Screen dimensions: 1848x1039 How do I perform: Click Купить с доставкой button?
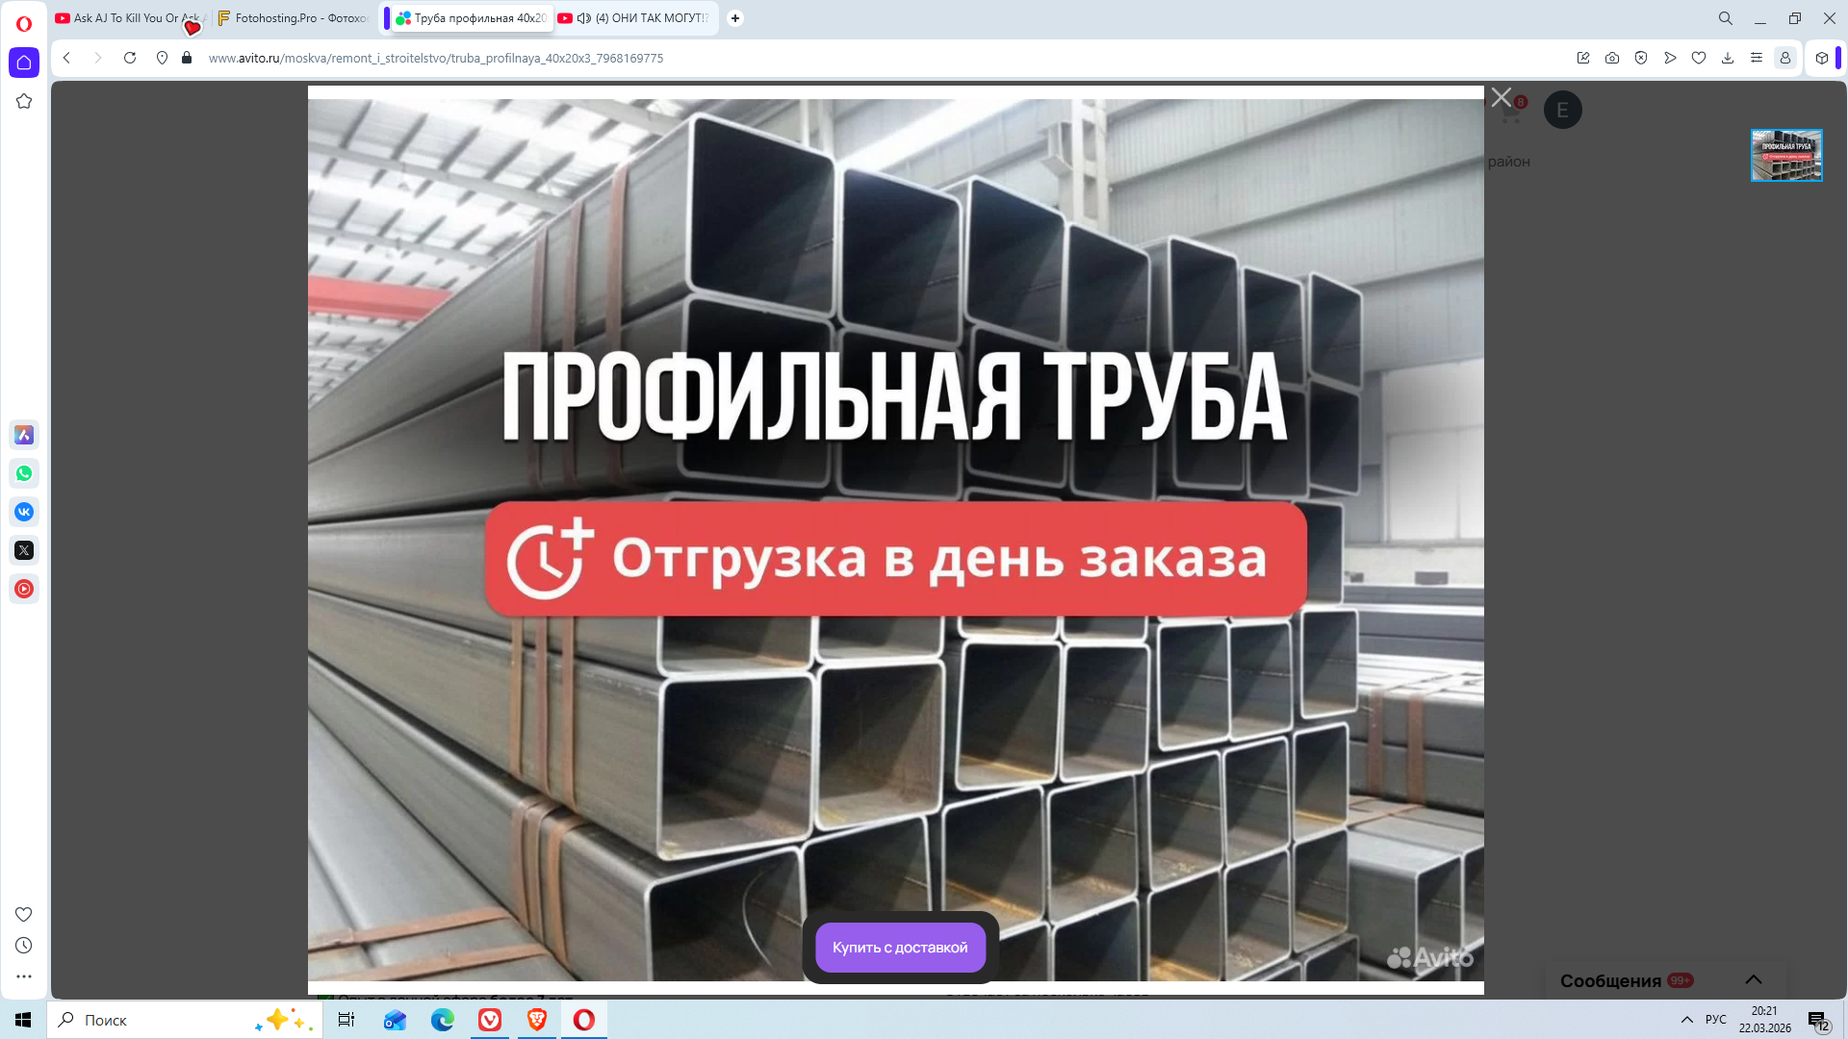(900, 948)
